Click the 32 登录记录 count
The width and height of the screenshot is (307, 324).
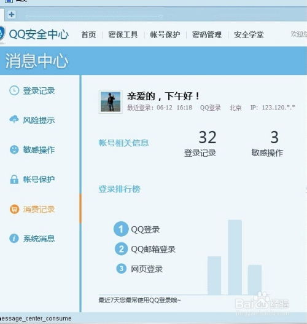200,144
